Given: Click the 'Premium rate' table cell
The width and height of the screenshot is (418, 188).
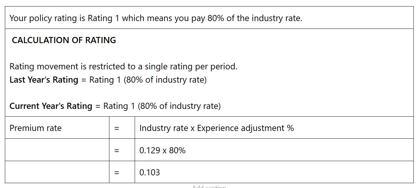Looking at the screenshot, I should click(x=36, y=128).
